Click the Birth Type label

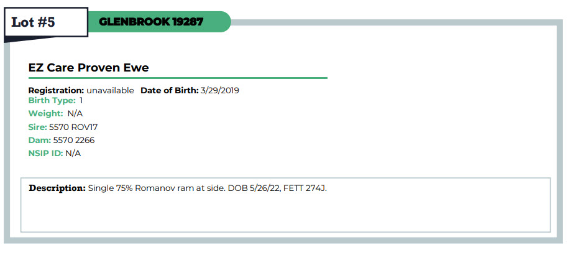click(x=52, y=101)
